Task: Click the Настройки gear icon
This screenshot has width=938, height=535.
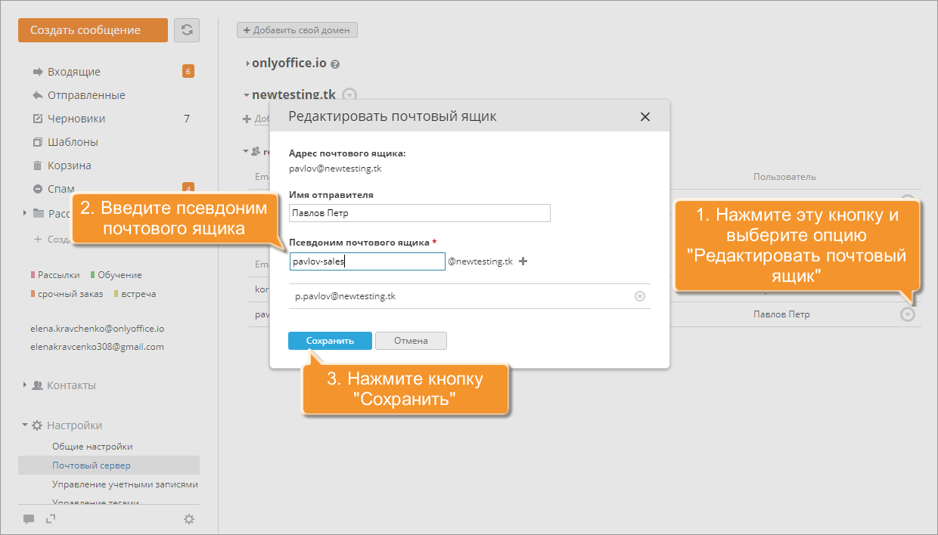Action: pos(37,425)
